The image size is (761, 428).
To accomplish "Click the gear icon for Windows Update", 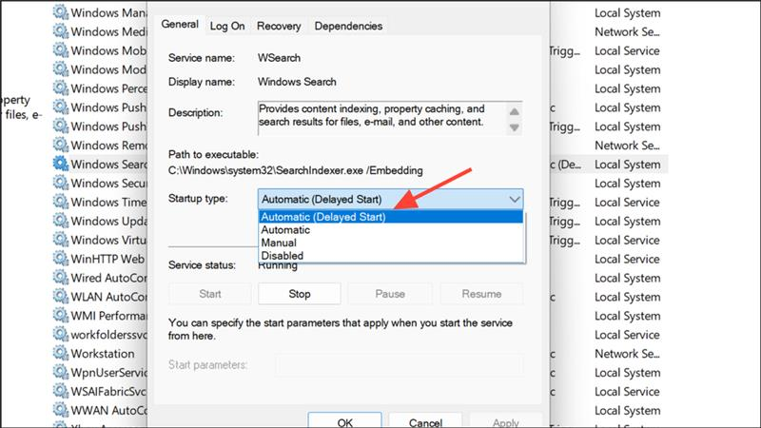I will 61,221.
